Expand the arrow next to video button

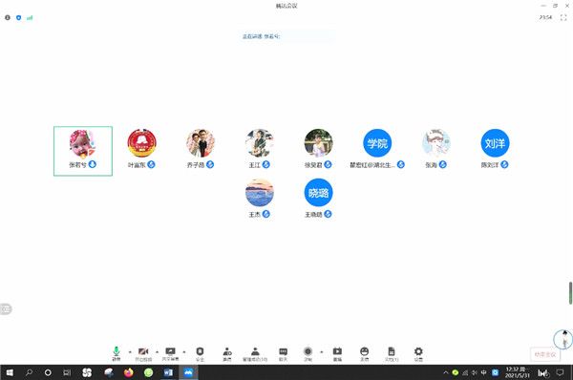click(158, 352)
